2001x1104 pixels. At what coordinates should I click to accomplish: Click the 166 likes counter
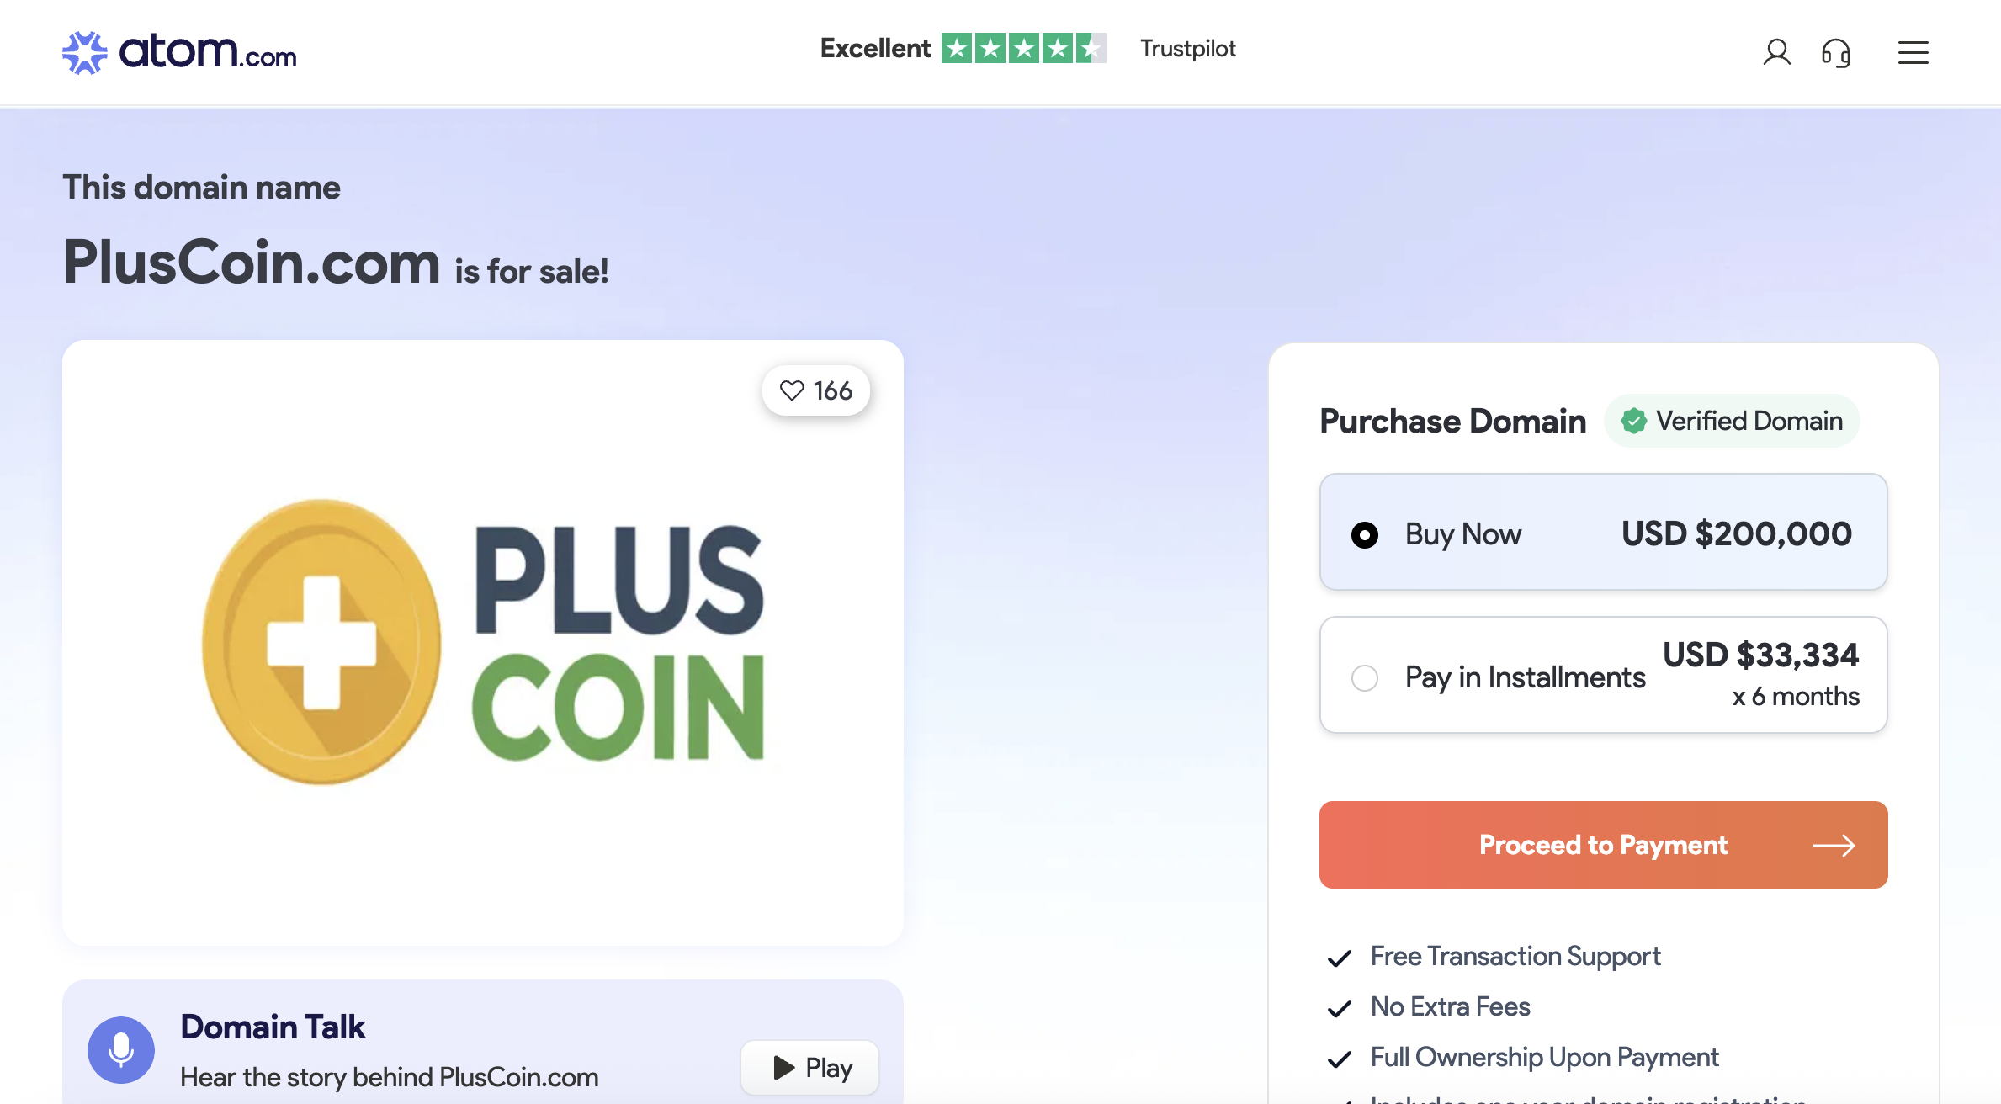tap(832, 390)
